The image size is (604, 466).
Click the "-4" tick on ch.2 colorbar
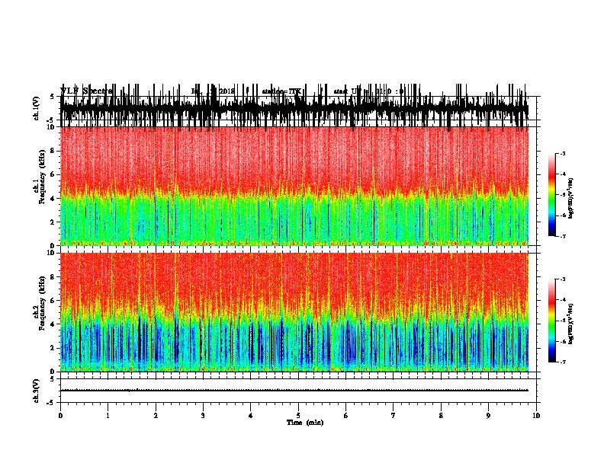point(562,300)
